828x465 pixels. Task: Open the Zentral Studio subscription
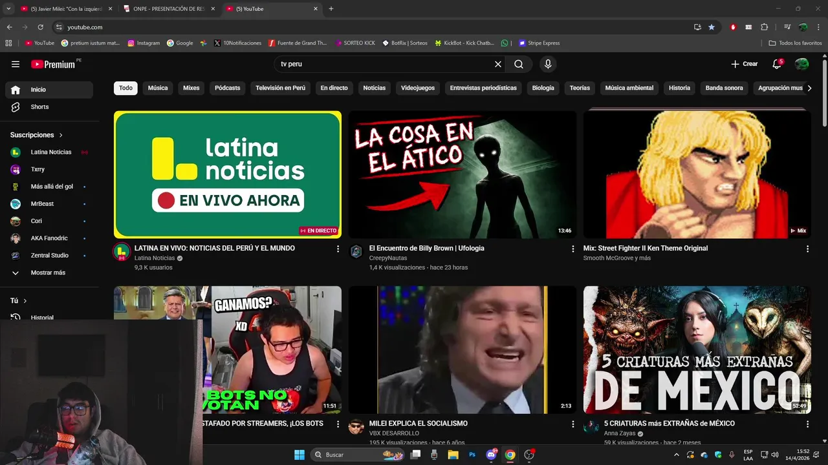point(49,255)
